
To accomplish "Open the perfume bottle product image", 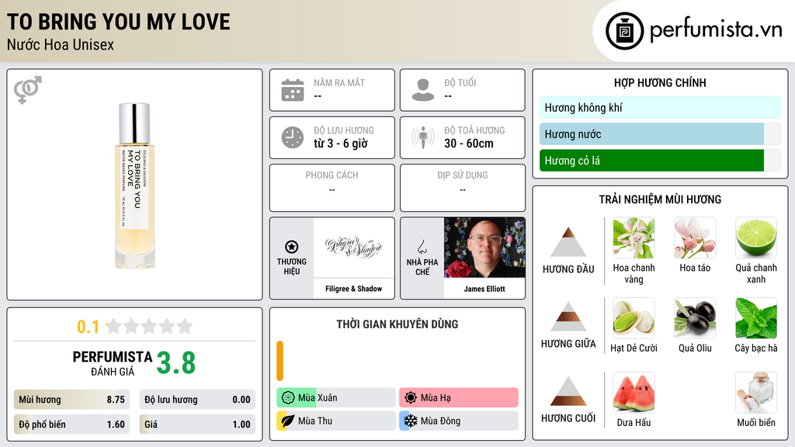I will (134, 185).
